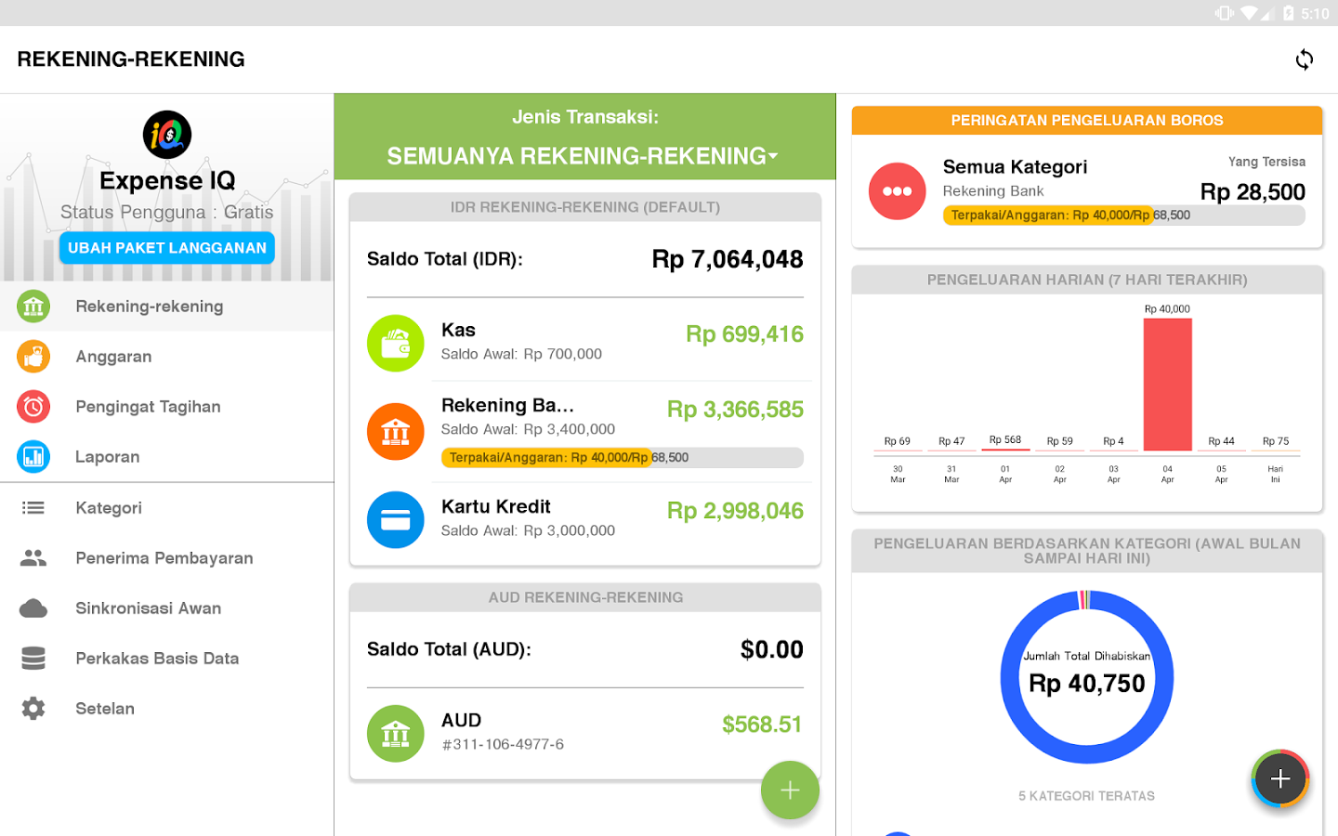
Task: Click the Rekening Bank budget progress bar
Action: point(622,457)
